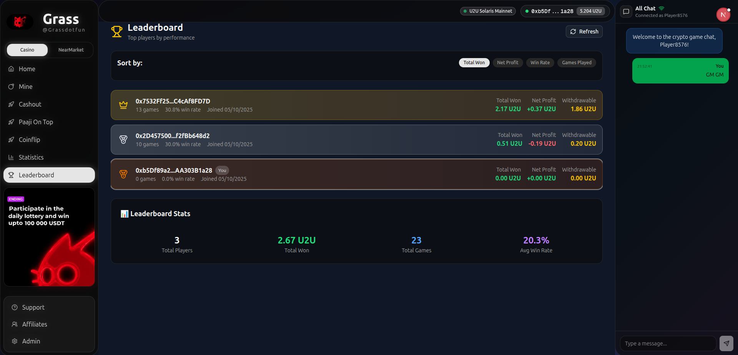Open the Coinflip game in sidebar
This screenshot has height=355, width=738.
tap(29, 140)
